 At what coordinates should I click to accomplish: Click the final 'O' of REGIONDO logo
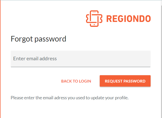click(148, 19)
